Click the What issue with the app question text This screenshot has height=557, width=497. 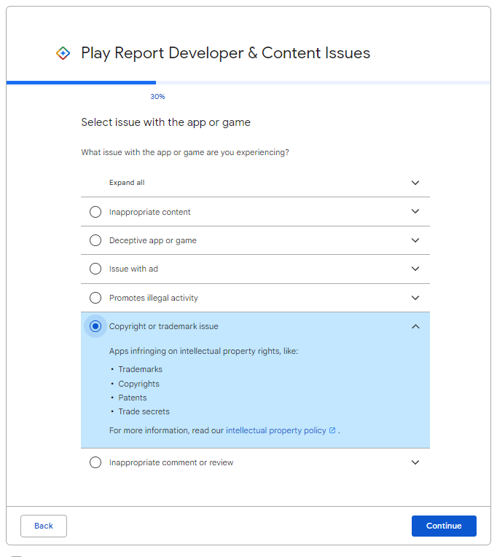[185, 152]
